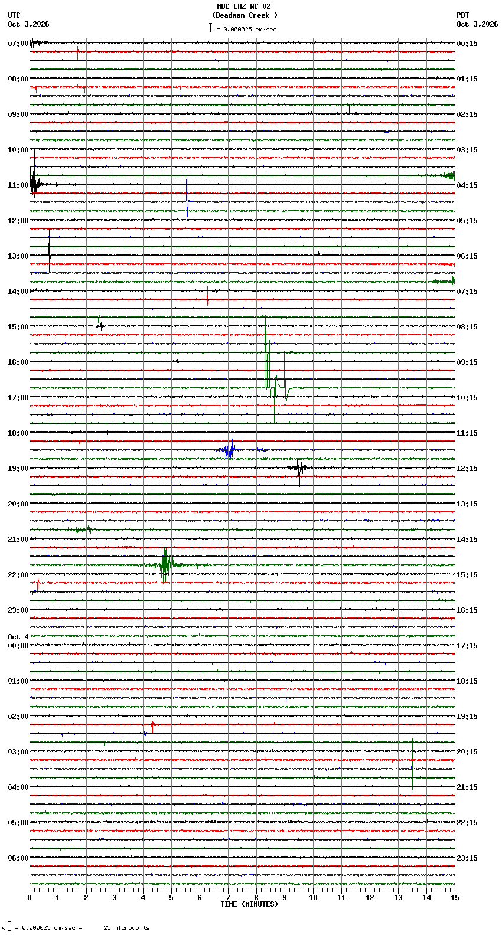This screenshot has height=935, width=502.
Task: Click the 21:00 UTC time label
Action: (18, 540)
